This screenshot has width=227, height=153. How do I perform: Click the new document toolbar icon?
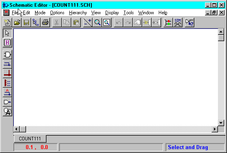[x=7, y=23]
